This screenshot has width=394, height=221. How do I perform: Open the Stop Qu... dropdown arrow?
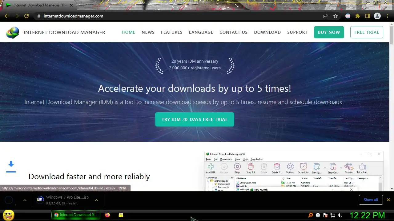point(341,168)
